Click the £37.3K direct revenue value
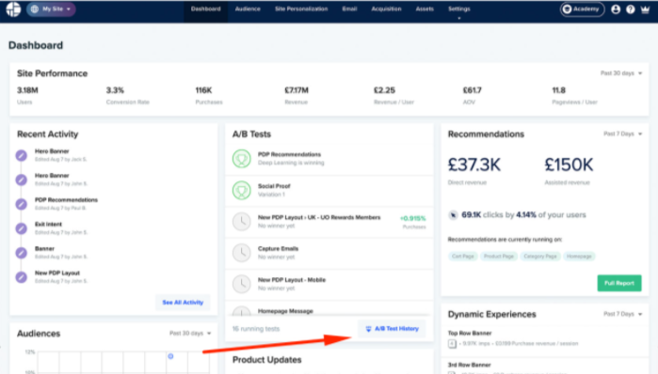This screenshot has width=658, height=374. (x=474, y=165)
